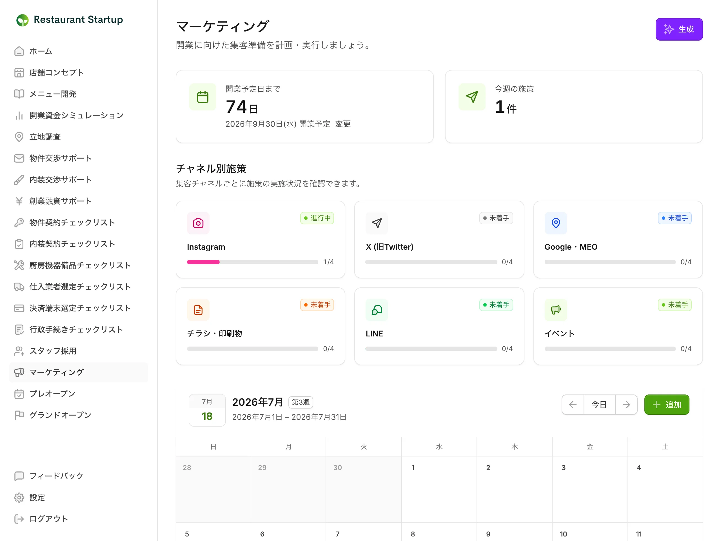Click the 1件 weekly count value

click(506, 107)
